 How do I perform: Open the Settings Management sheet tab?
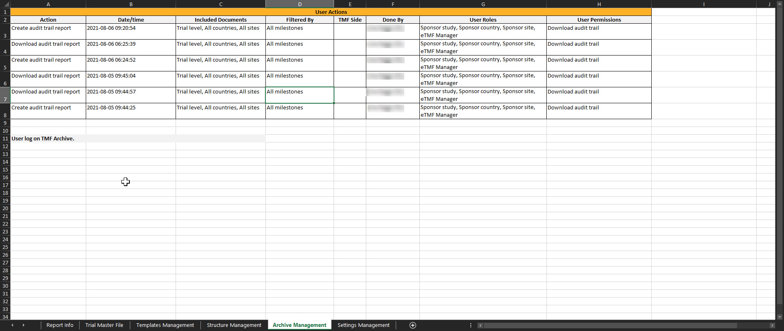[x=363, y=325]
